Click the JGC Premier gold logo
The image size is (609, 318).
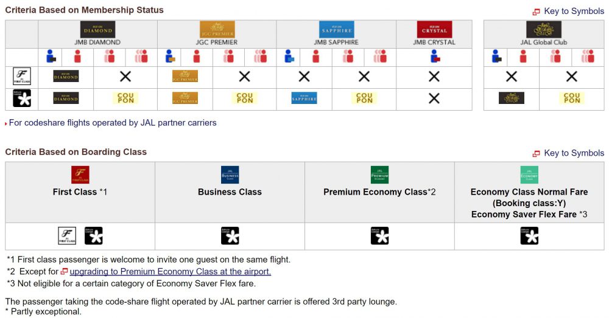(x=217, y=30)
